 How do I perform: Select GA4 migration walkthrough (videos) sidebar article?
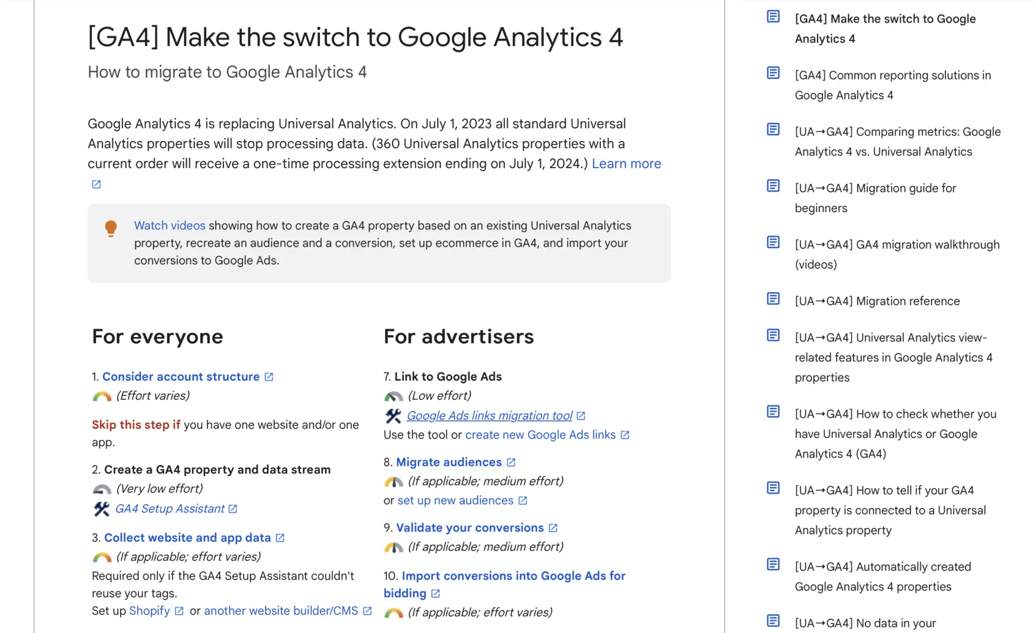(x=897, y=254)
